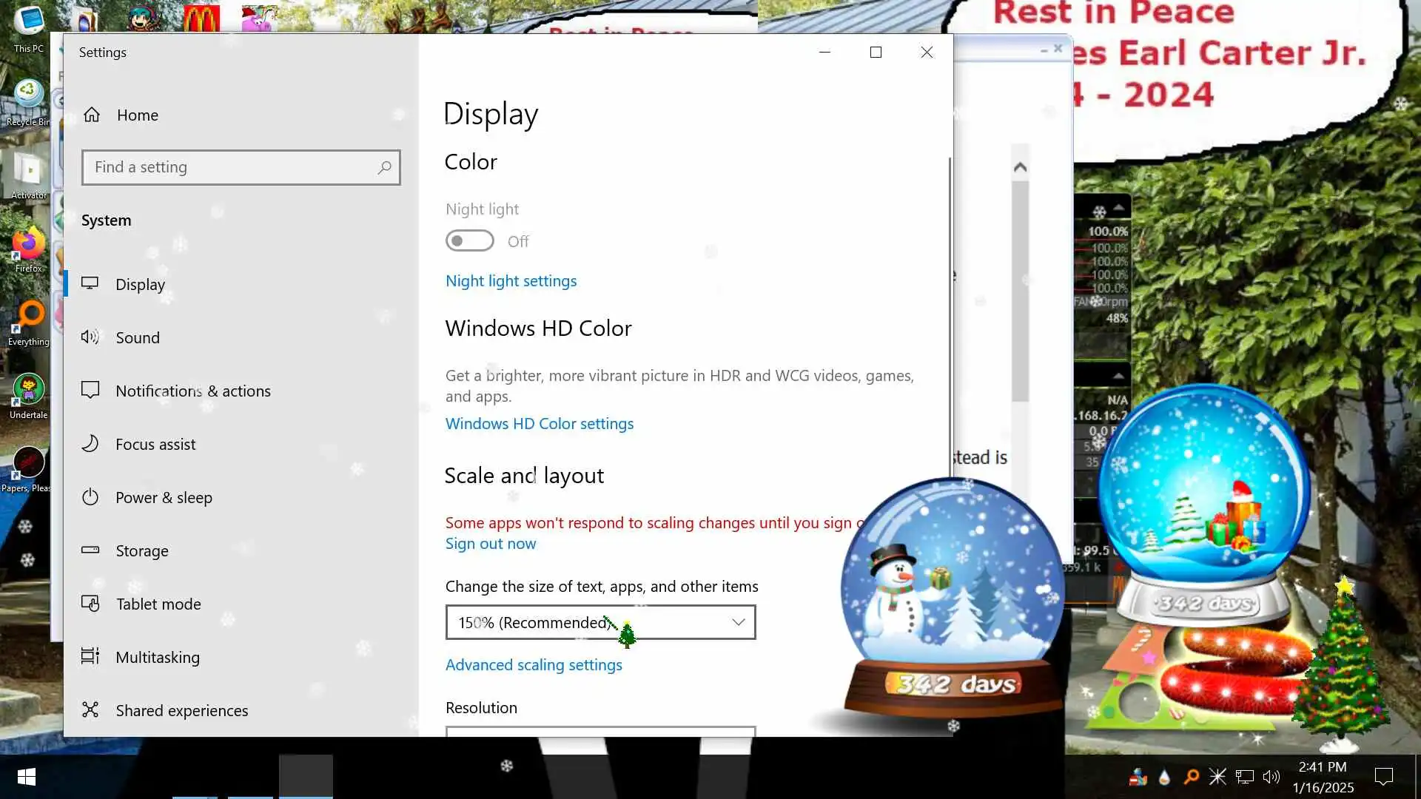Image resolution: width=1421 pixels, height=799 pixels.
Task: Select Notifications & actions in sidebar
Action: click(x=192, y=391)
